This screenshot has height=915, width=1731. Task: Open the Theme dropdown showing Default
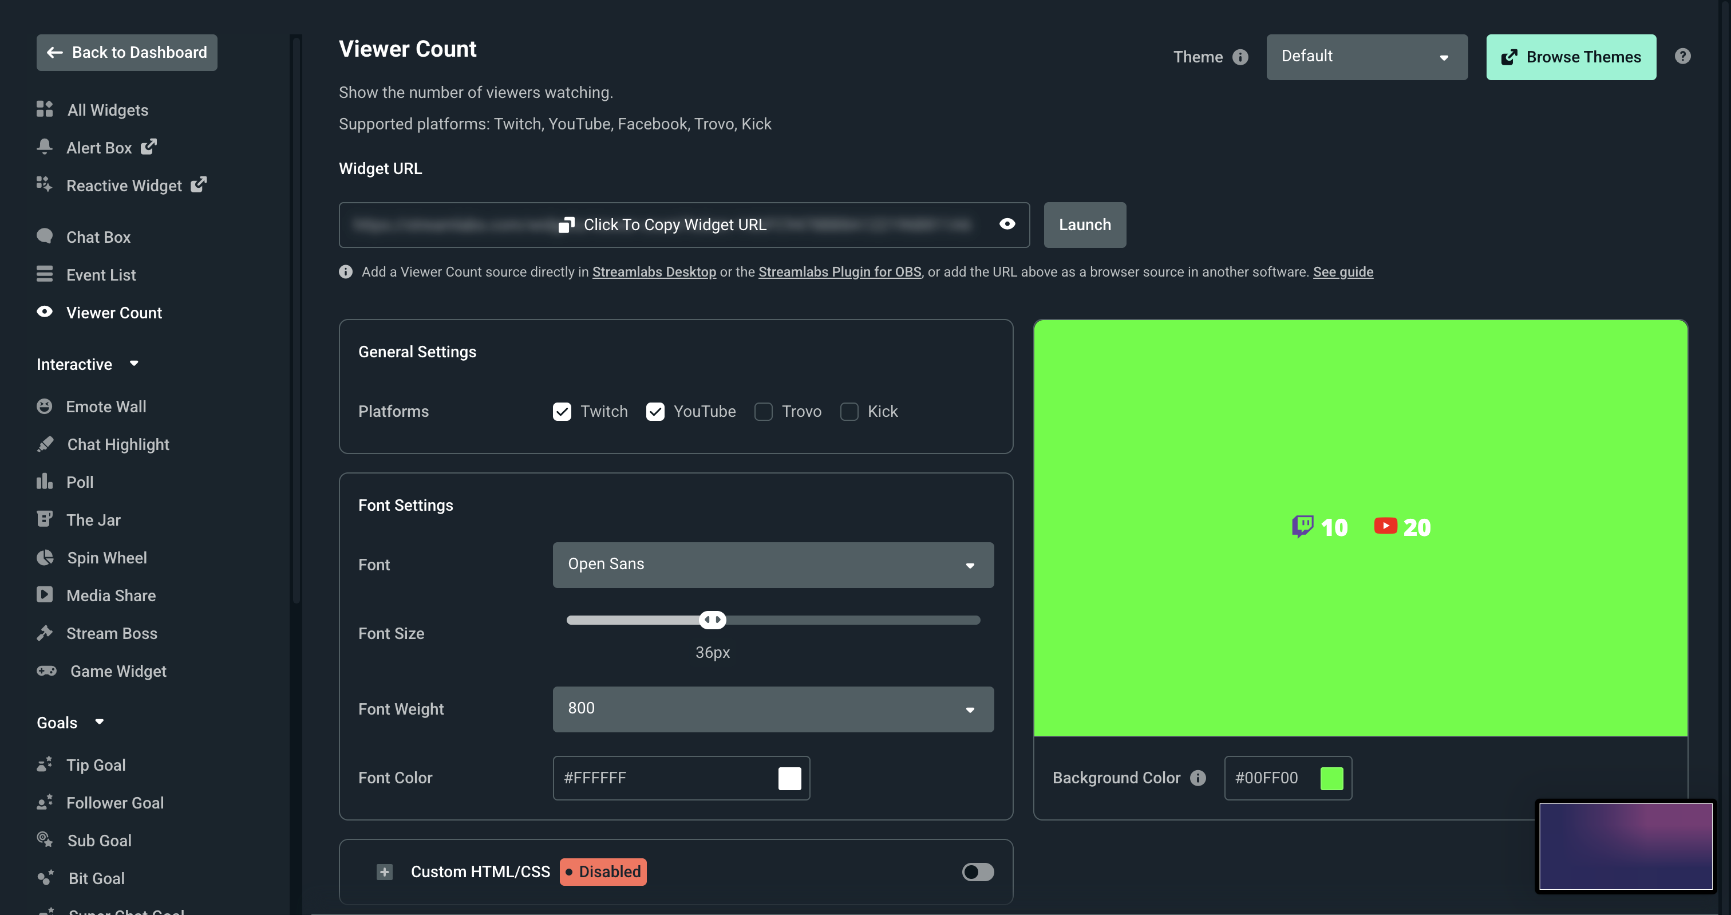(x=1367, y=57)
